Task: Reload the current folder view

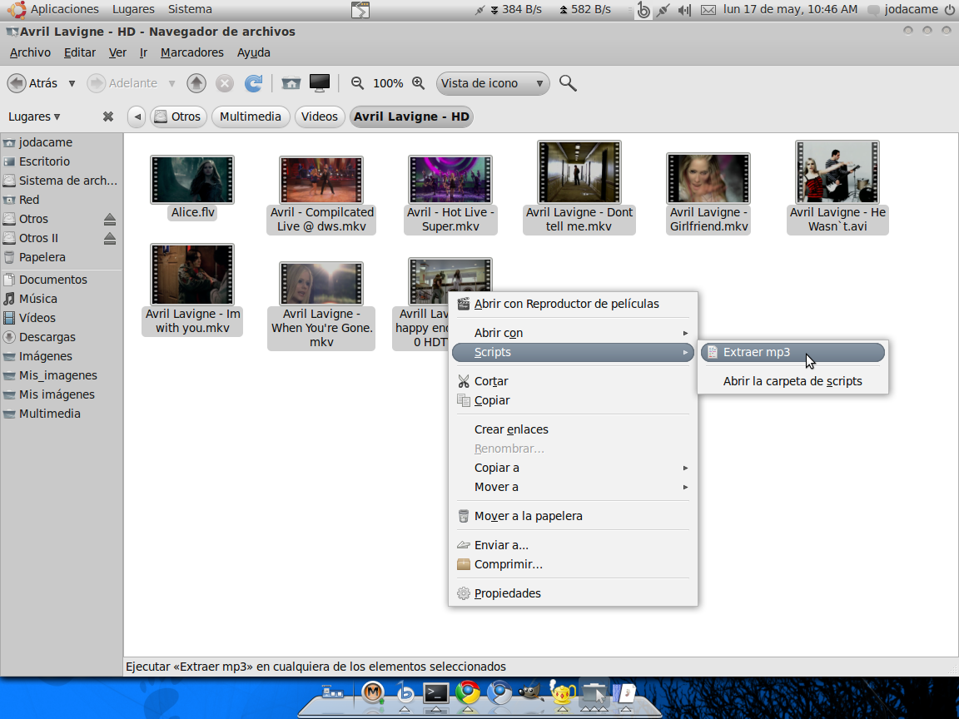Action: coord(253,83)
